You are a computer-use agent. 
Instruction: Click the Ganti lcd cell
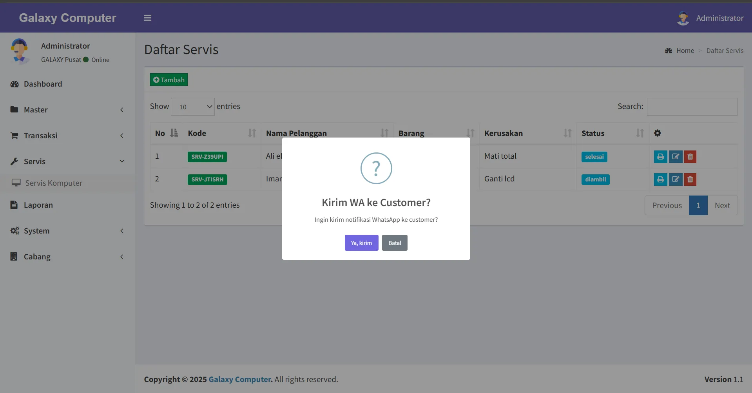tap(528, 179)
